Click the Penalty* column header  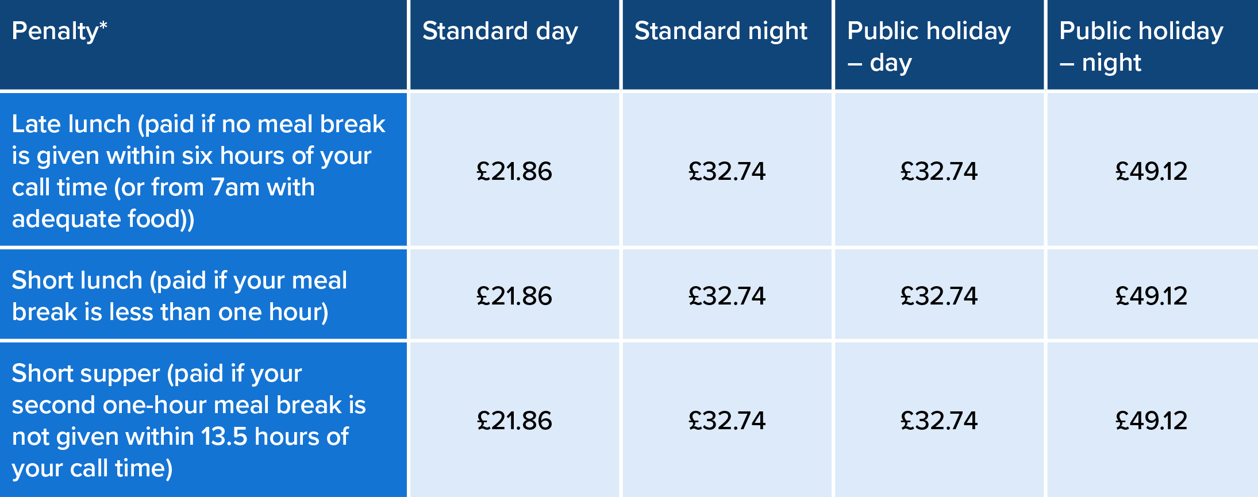tap(203, 44)
